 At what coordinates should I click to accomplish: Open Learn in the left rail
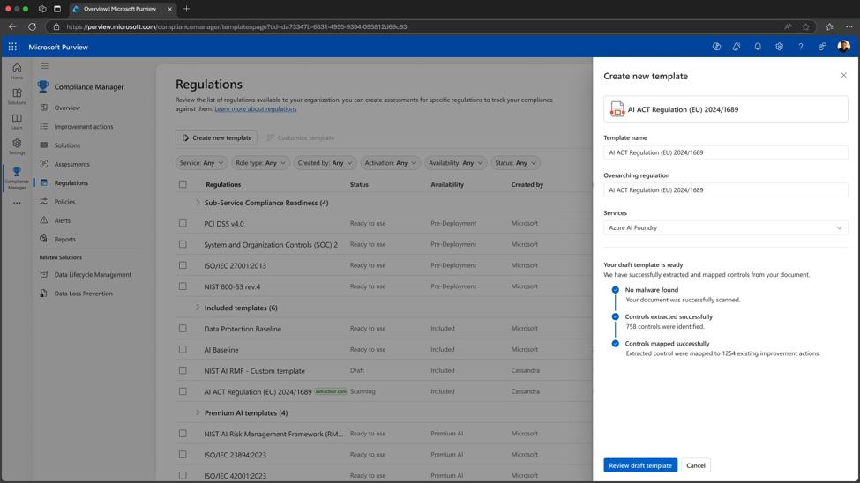pyautogui.click(x=17, y=121)
